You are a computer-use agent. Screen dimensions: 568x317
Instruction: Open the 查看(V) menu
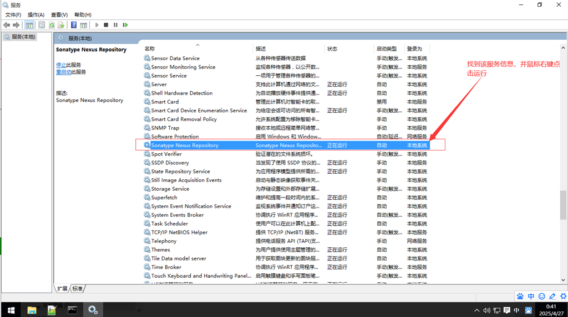pyautogui.click(x=59, y=15)
